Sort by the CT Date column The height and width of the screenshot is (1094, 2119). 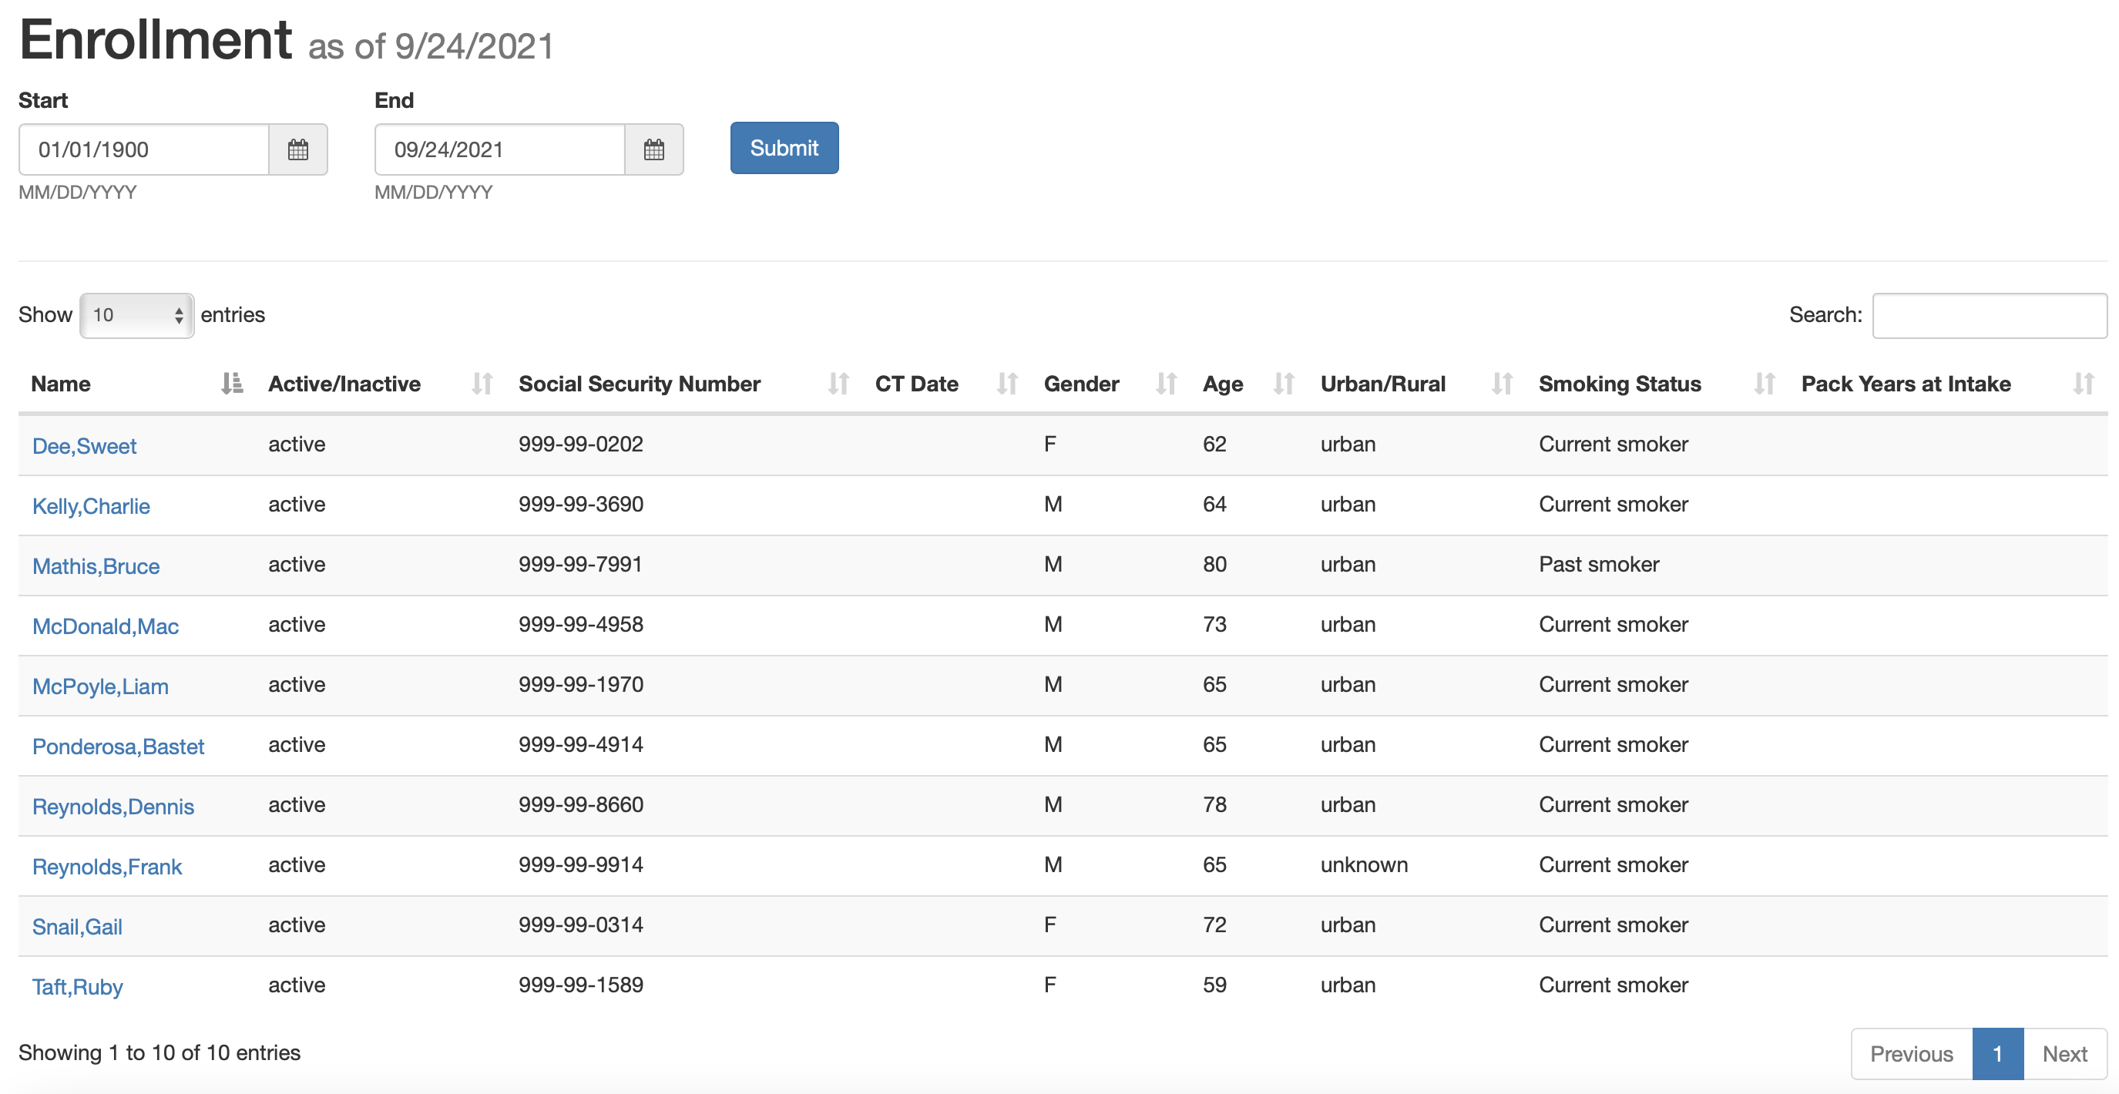(947, 384)
